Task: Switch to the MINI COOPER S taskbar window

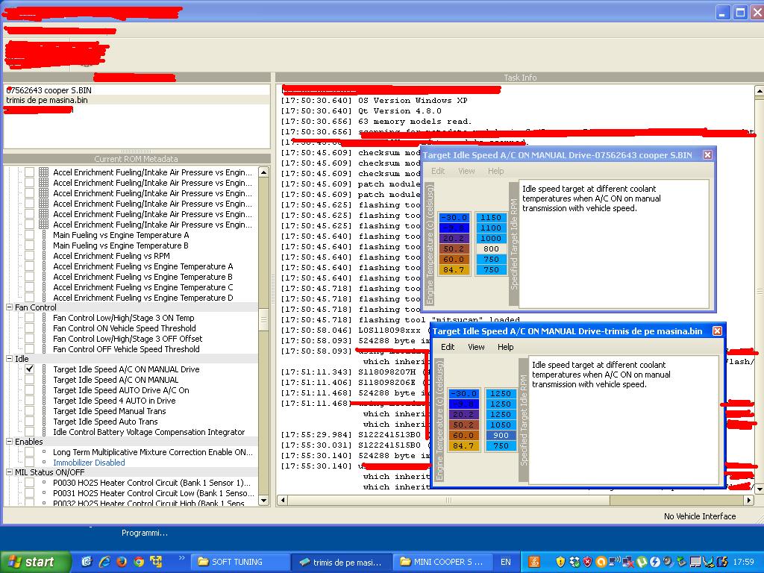Action: (x=442, y=562)
